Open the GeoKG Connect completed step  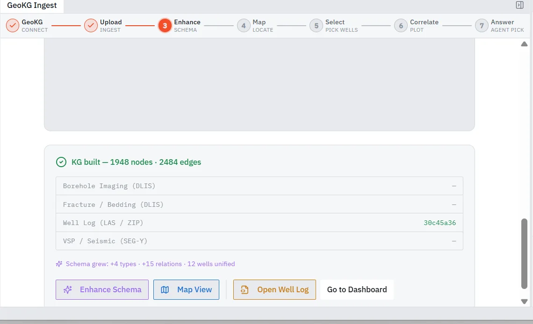pos(27,26)
